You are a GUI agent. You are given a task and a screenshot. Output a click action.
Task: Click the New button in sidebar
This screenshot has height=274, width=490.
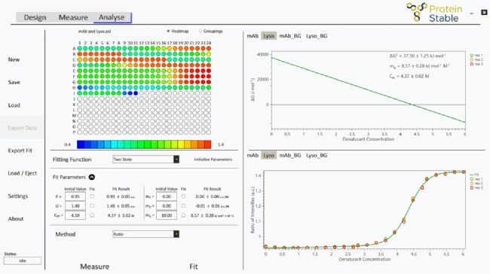[x=14, y=59]
